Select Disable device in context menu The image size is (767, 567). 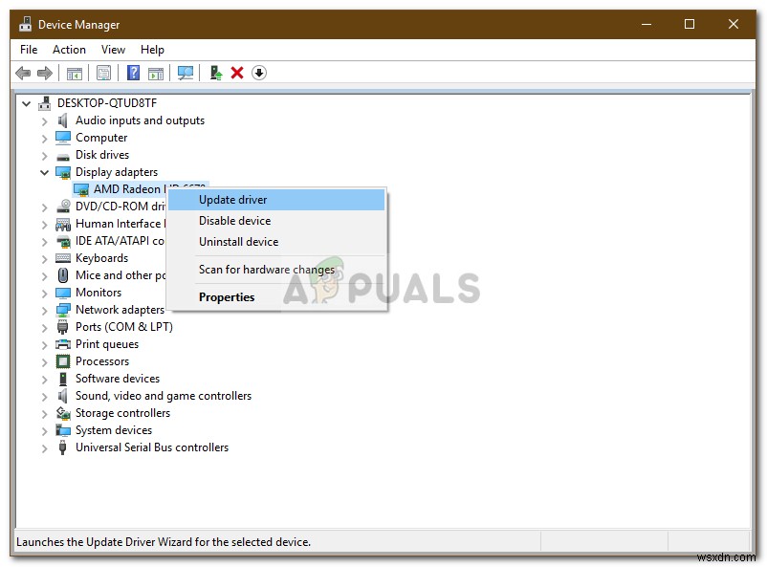tap(234, 221)
